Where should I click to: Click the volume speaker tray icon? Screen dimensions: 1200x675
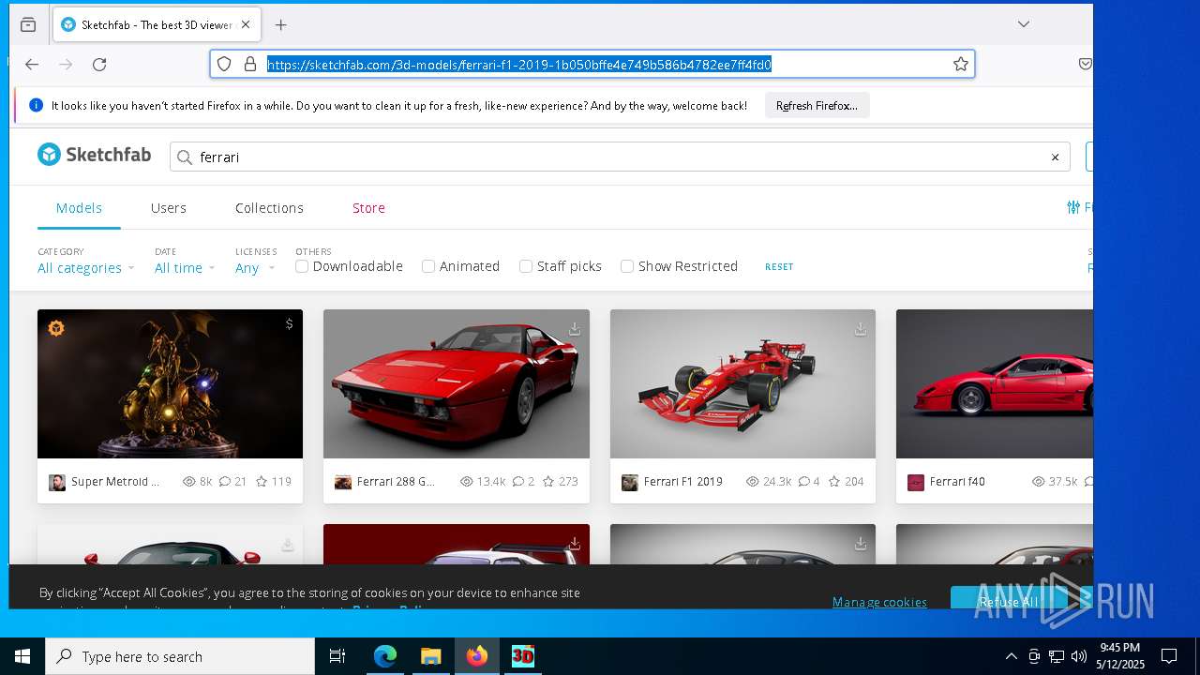tap(1078, 656)
